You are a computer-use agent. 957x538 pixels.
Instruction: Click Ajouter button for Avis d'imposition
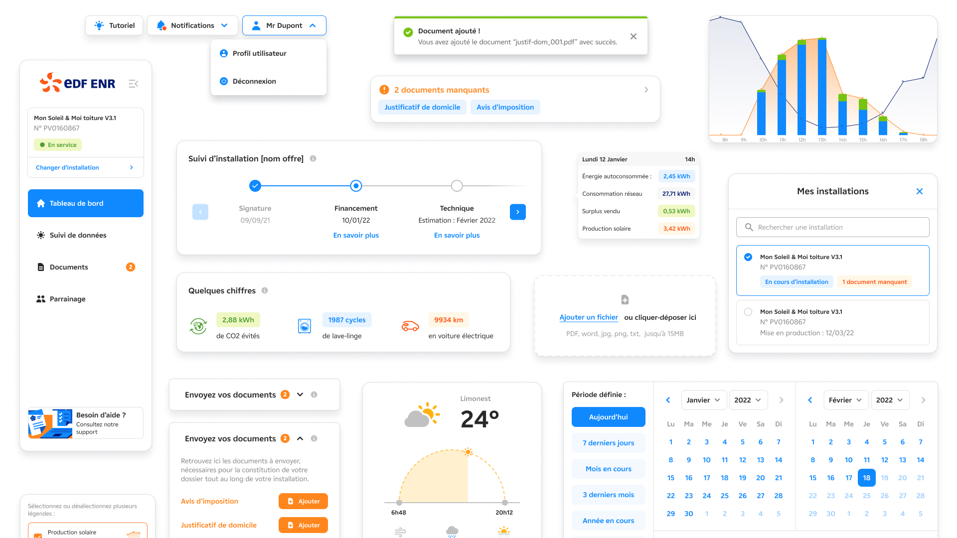303,501
